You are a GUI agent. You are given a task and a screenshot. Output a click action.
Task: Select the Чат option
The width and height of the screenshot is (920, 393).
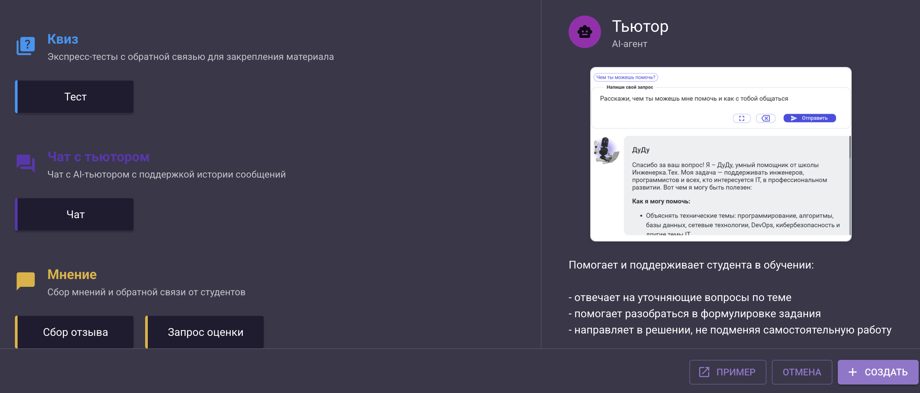[x=74, y=214]
